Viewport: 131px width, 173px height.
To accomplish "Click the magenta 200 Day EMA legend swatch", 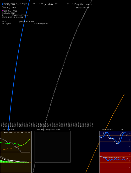I will (3, 10).
